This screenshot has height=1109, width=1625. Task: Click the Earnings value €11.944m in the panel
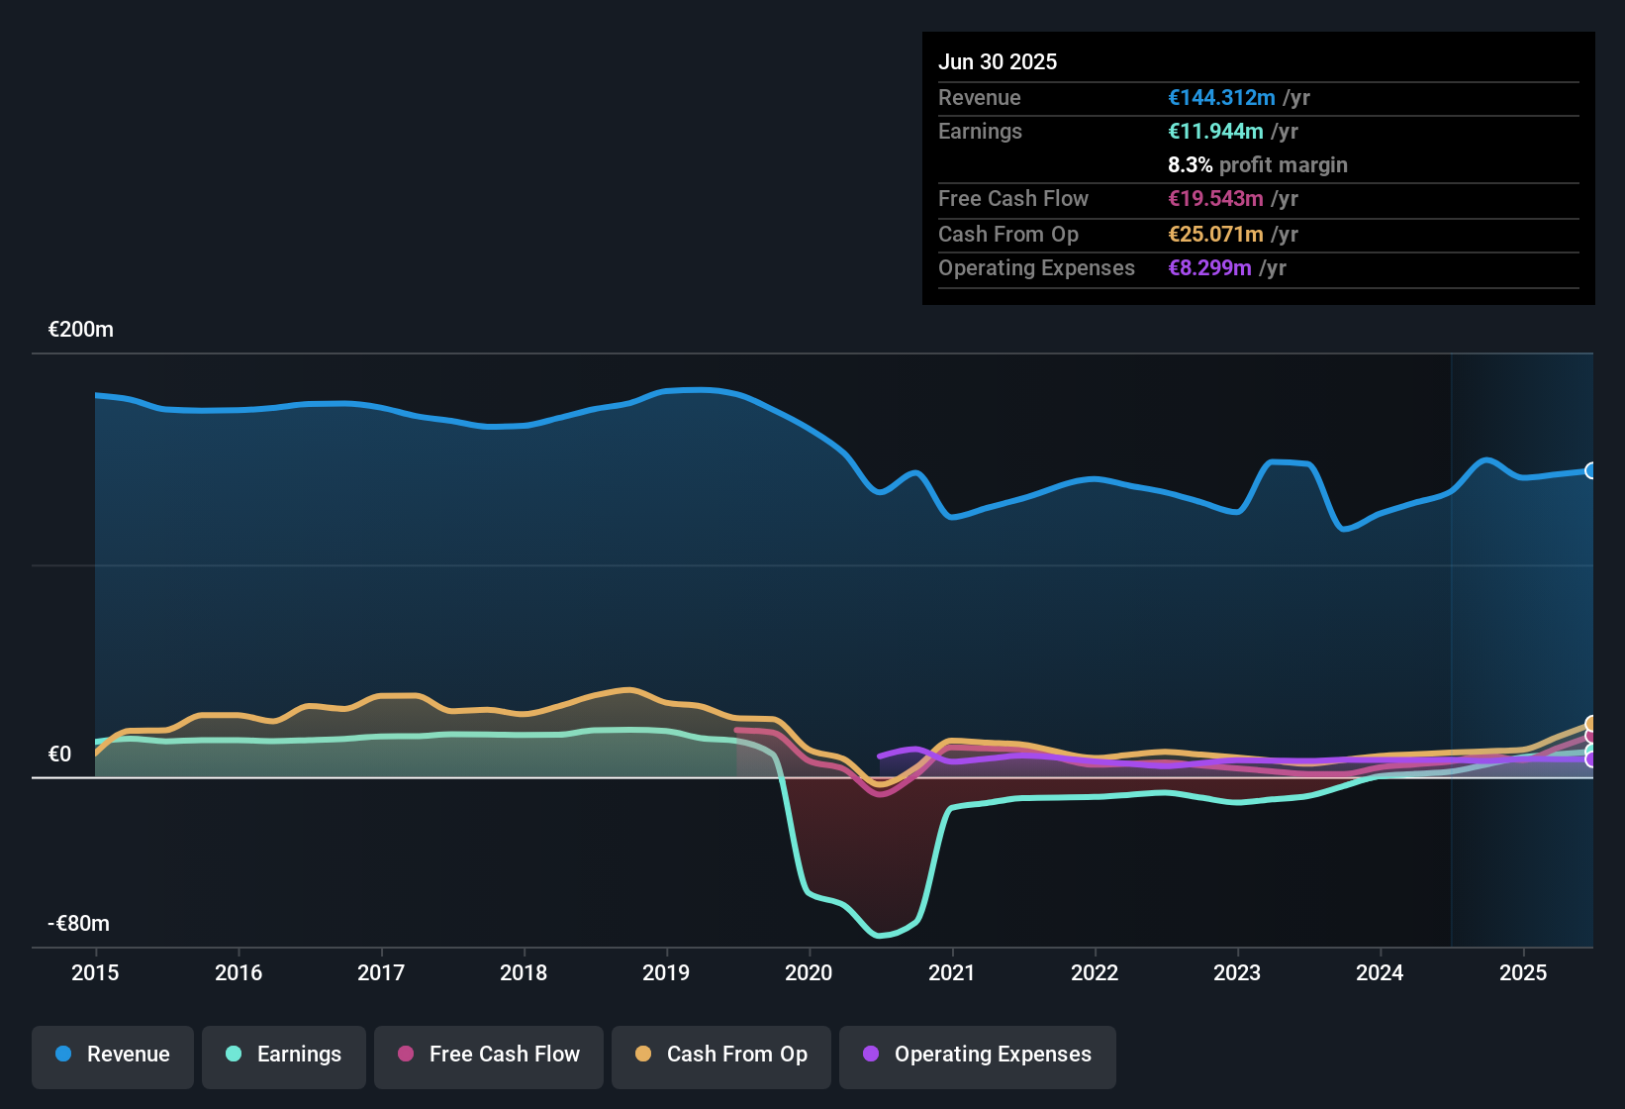tap(1216, 131)
